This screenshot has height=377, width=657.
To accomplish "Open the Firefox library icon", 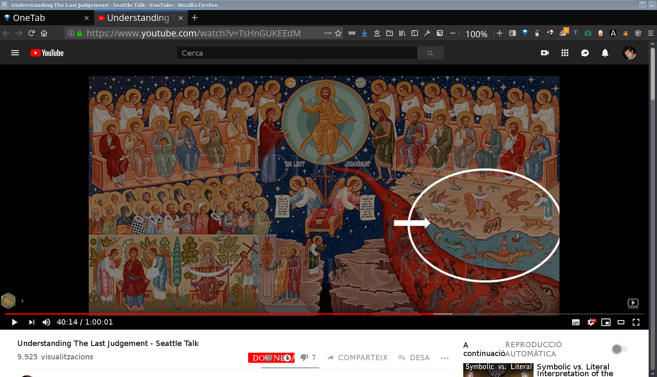I will [x=402, y=33].
